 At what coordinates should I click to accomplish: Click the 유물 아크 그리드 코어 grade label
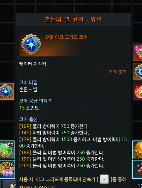tap(66, 37)
